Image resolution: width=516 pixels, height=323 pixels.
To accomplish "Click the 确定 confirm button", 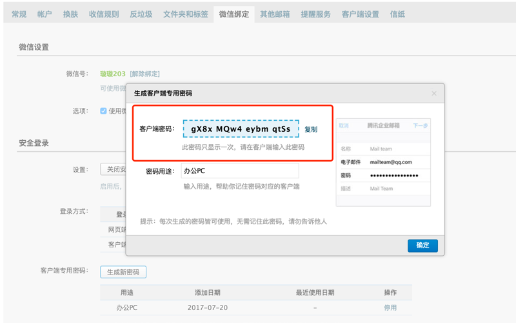I will tap(422, 245).
